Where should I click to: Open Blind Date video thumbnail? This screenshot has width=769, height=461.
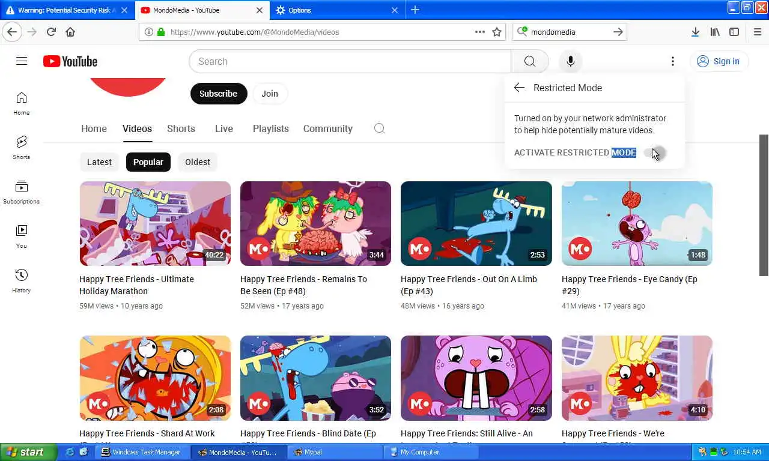[315, 378]
